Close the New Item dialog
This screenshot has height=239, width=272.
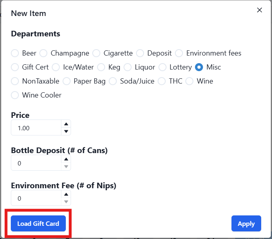point(260,10)
